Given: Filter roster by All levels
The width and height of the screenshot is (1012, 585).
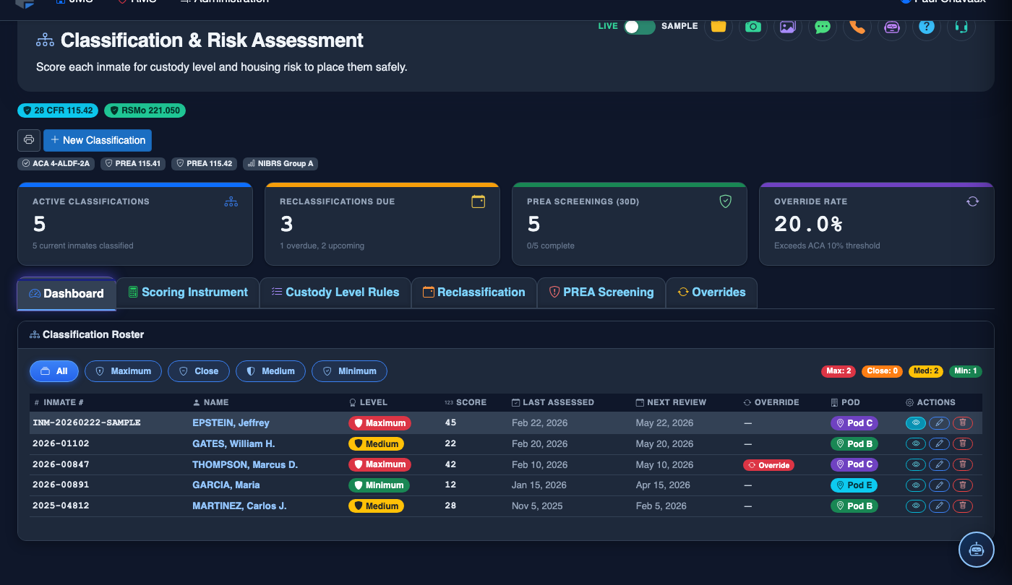Looking at the screenshot, I should point(54,371).
